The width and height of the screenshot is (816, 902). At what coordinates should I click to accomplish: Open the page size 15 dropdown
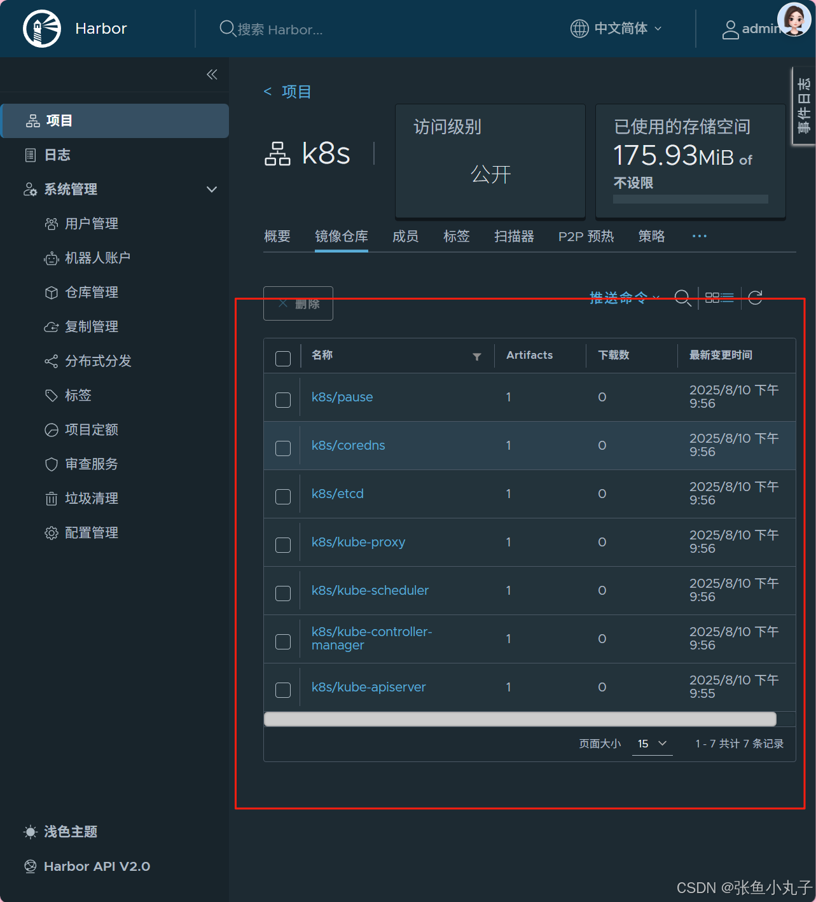click(x=653, y=744)
